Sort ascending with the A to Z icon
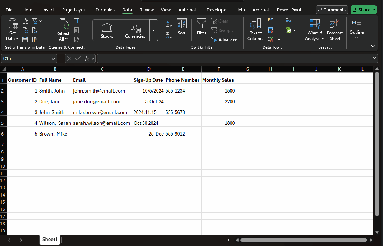The width and height of the screenshot is (383, 246). (x=169, y=24)
